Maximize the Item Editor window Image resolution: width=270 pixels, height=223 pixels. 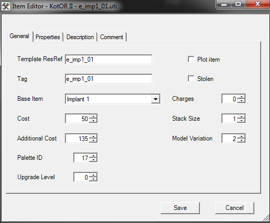(238, 4)
